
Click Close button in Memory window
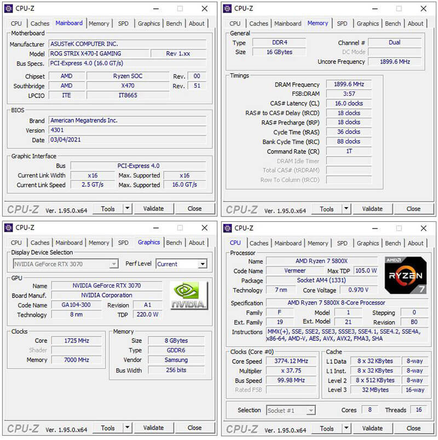[413, 209]
